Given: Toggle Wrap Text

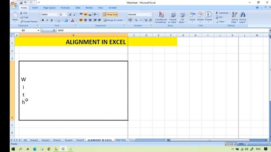Looking at the screenshot, I should tap(110, 14).
